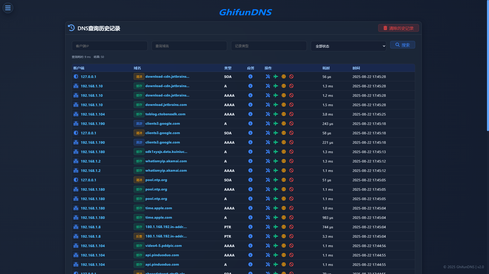The image size is (489, 274).
Task: Click green plane icon for api.pinduoduo.com AAAA row
Action: (x=276, y=255)
